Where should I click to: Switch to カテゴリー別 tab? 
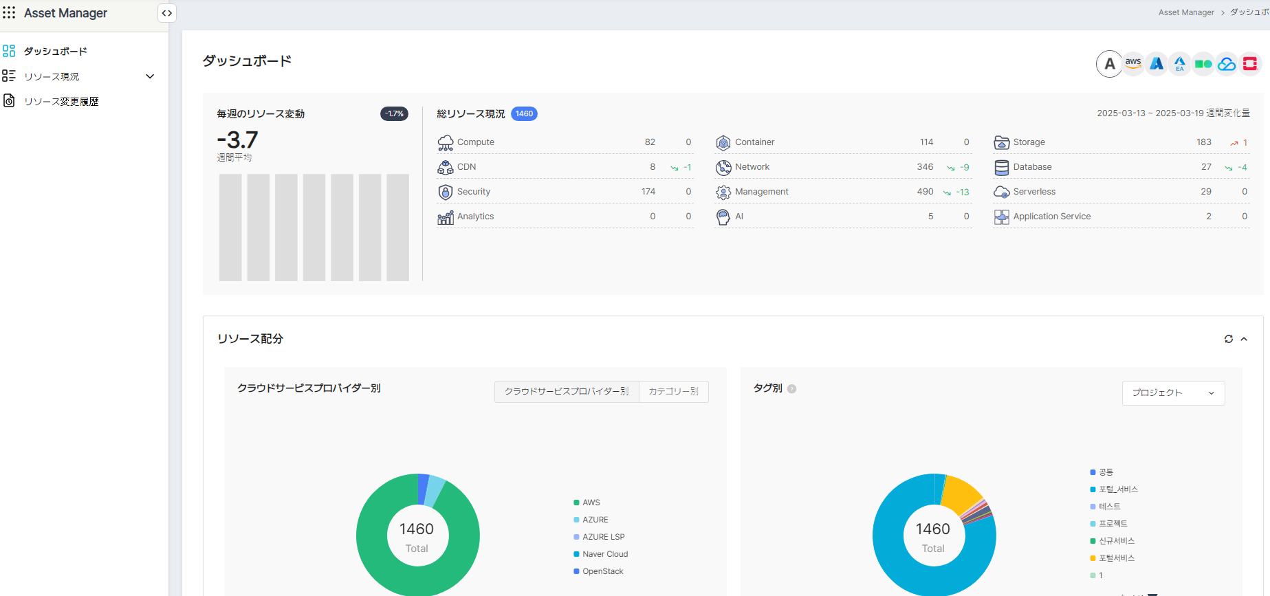click(673, 391)
